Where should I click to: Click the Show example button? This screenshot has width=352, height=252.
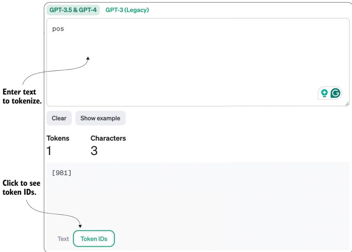click(100, 118)
